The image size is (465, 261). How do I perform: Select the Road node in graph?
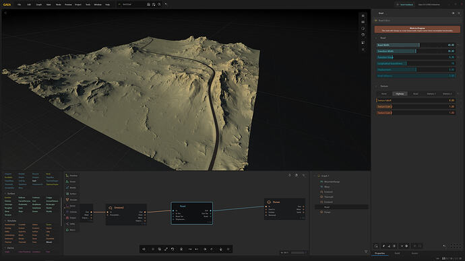tap(191, 213)
